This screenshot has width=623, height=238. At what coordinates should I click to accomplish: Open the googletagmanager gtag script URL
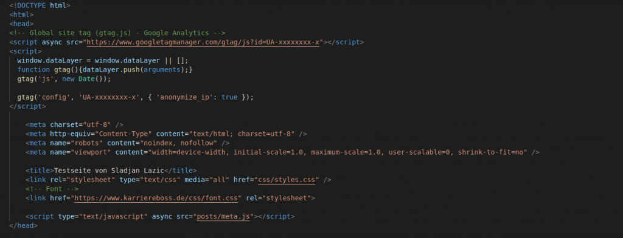pos(203,42)
